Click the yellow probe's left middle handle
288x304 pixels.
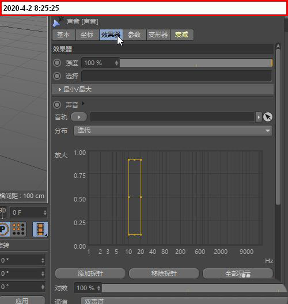coord(129,197)
